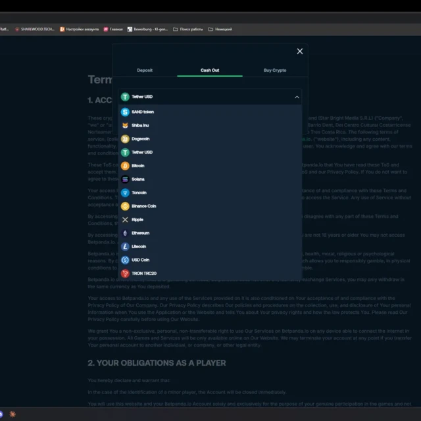Select the Cash Out tab
The height and width of the screenshot is (421, 421).
click(x=210, y=70)
